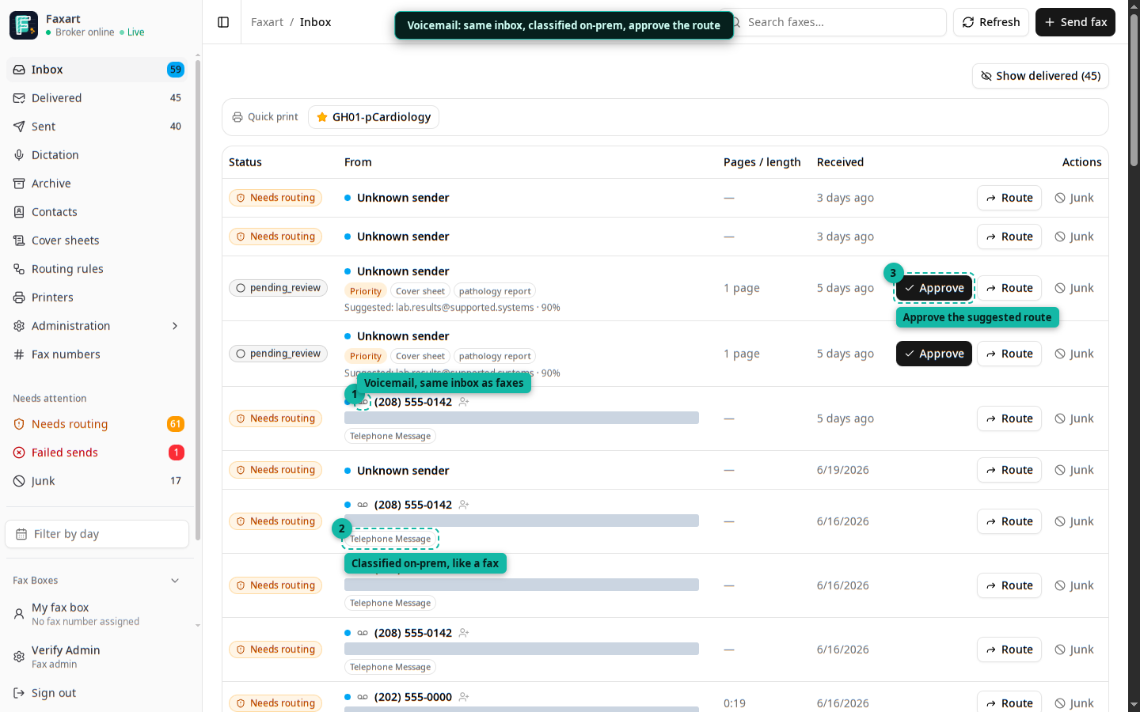The height and width of the screenshot is (712, 1140).
Task: Click Telephone Message tag on 5 days ago voicemail
Action: click(390, 436)
